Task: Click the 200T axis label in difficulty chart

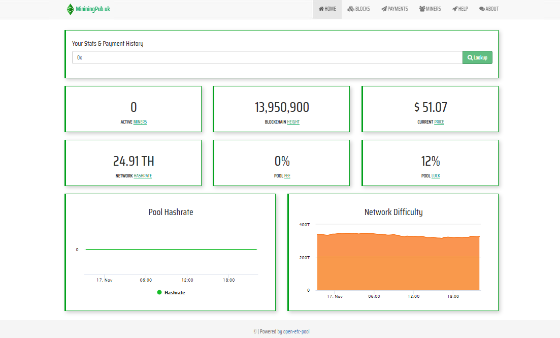Action: pos(305,258)
